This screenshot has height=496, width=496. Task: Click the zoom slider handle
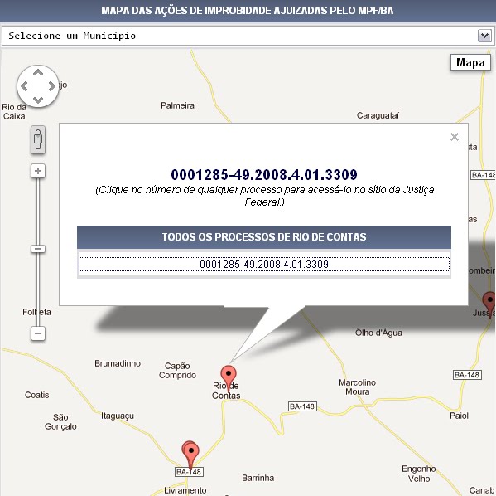[38, 249]
